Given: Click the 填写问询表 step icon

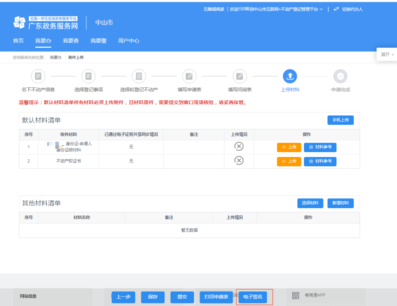Looking at the screenshot, I should [239, 76].
